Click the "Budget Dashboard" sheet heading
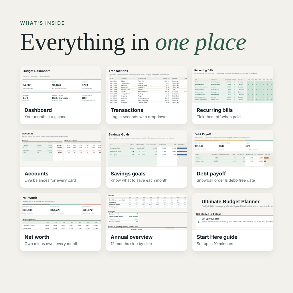 [x=36, y=71]
